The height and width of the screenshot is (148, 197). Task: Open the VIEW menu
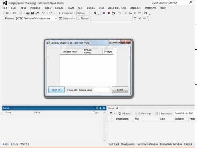(x=23, y=8)
